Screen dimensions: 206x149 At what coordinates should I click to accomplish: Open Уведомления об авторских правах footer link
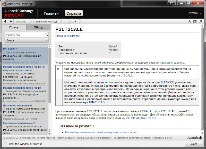pos(143,138)
